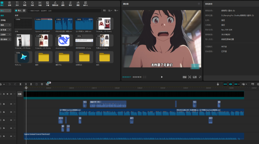Click the Import (导入) button

pos(18,11)
